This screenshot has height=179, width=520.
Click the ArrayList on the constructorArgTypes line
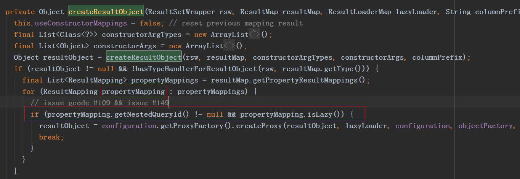(230, 35)
